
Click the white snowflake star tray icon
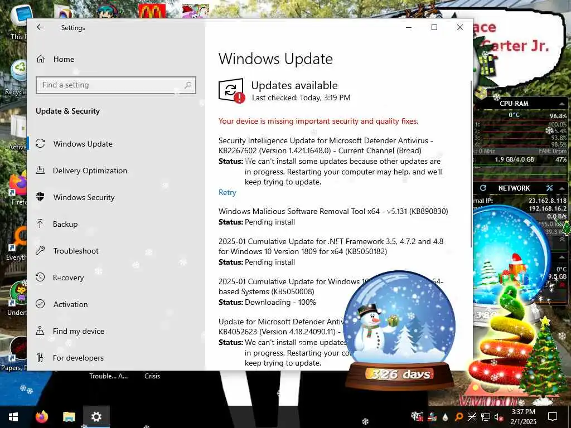(x=472, y=417)
